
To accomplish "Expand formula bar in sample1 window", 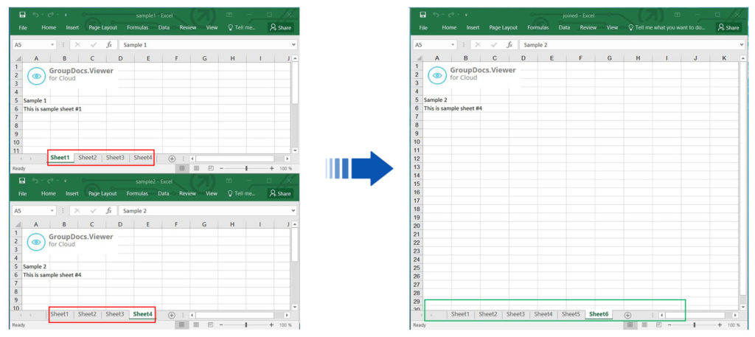I will click(293, 44).
